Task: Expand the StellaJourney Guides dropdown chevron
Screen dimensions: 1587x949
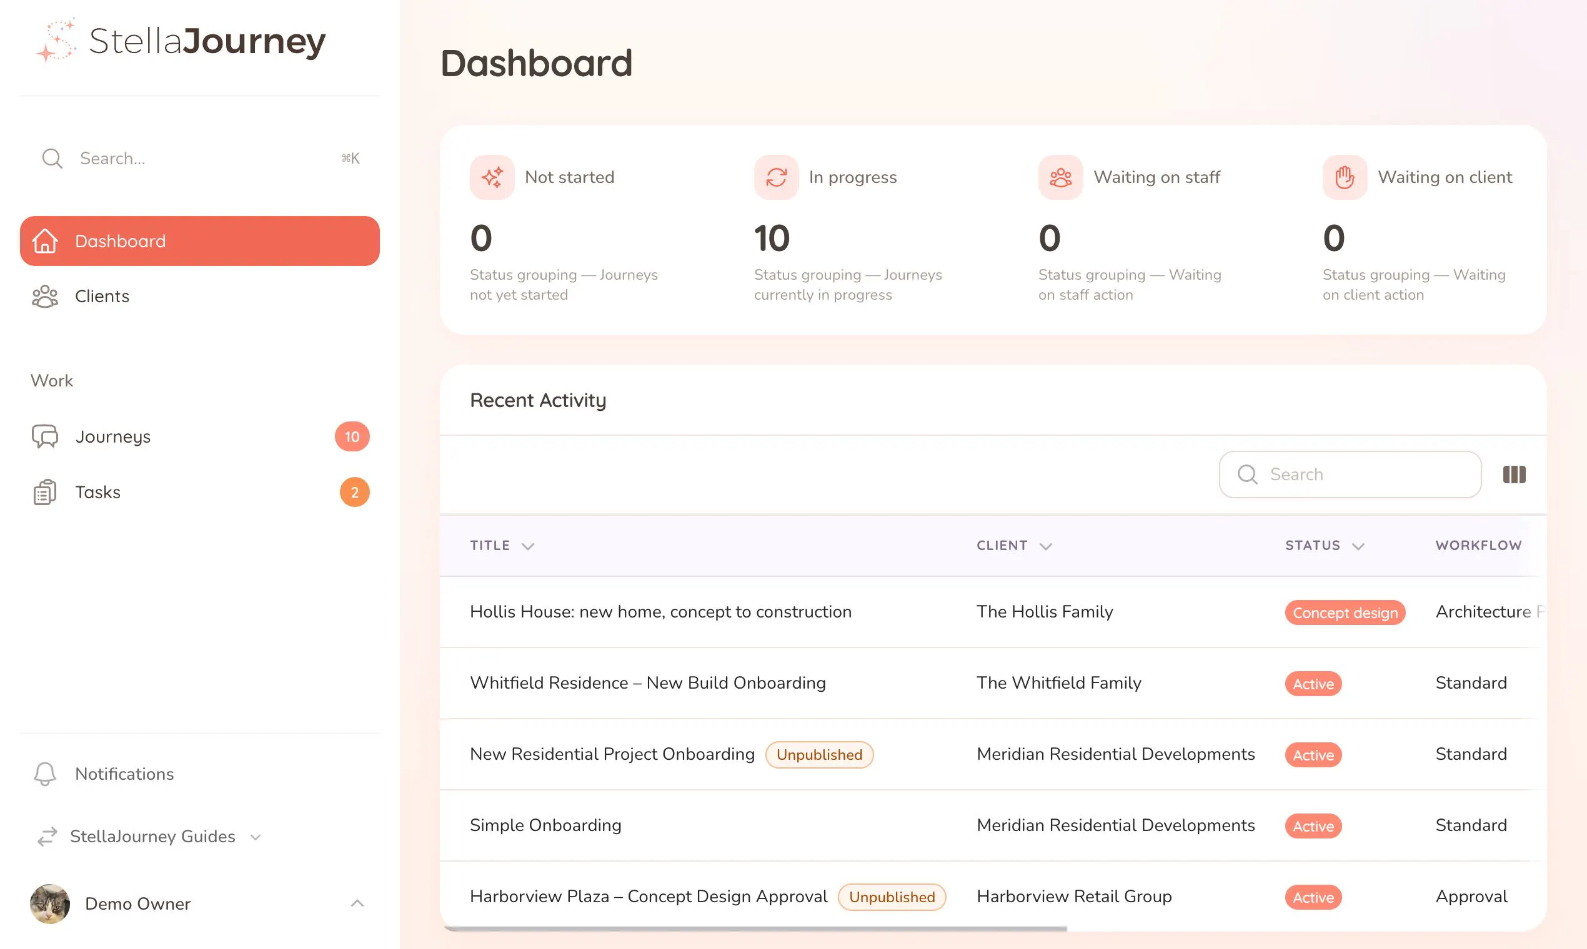Action: [x=256, y=837]
